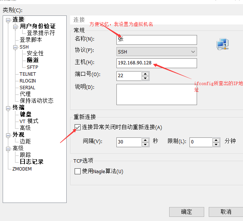Select 外观 tree item
Screen dimensions: 243x221
click(18, 135)
